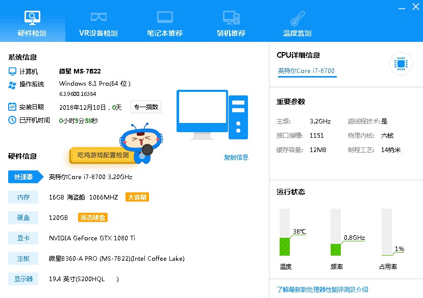Viewport: 423px width, 298px height.
Task: Click the 复制信息 copy info link
Action: pos(236,157)
